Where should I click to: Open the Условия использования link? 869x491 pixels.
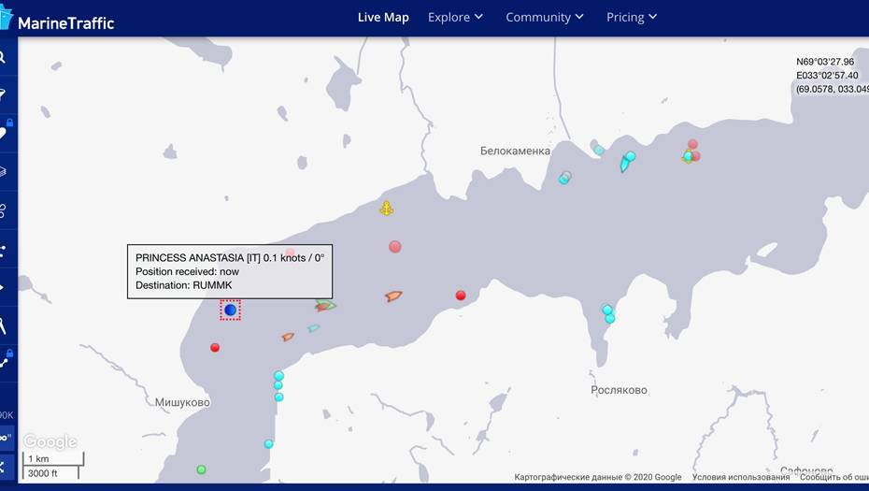pyautogui.click(x=740, y=477)
